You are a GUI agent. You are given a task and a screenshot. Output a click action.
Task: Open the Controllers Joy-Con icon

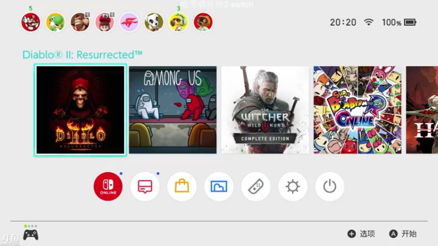click(256, 186)
